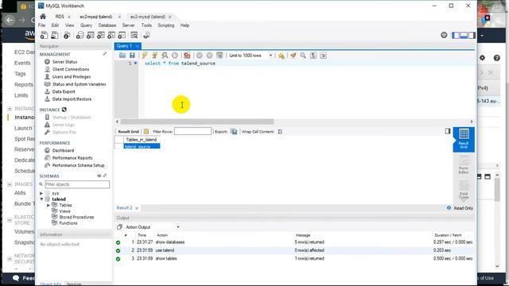Click the Filter Rows input field

tap(192, 131)
